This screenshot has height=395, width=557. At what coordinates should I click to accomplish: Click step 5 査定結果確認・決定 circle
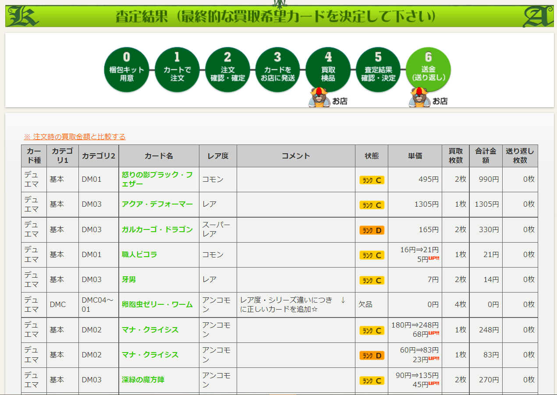(378, 70)
